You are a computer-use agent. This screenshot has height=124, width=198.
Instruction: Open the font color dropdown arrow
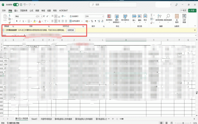42,21
